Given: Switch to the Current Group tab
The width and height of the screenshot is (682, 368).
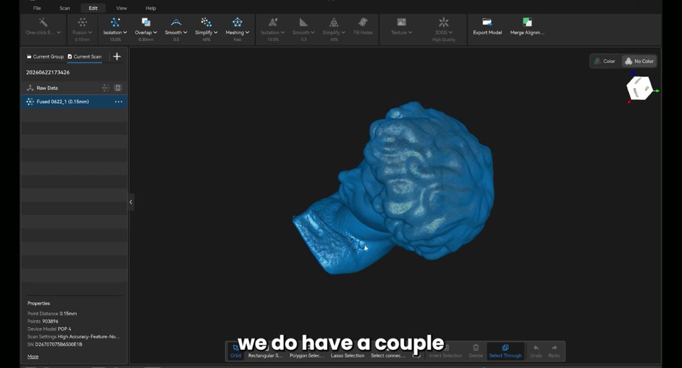Looking at the screenshot, I should [45, 57].
